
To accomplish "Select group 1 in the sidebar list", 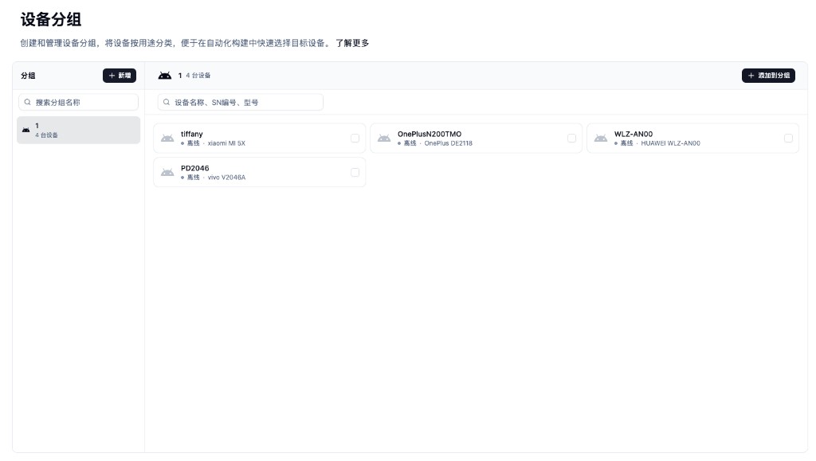I will [78, 130].
